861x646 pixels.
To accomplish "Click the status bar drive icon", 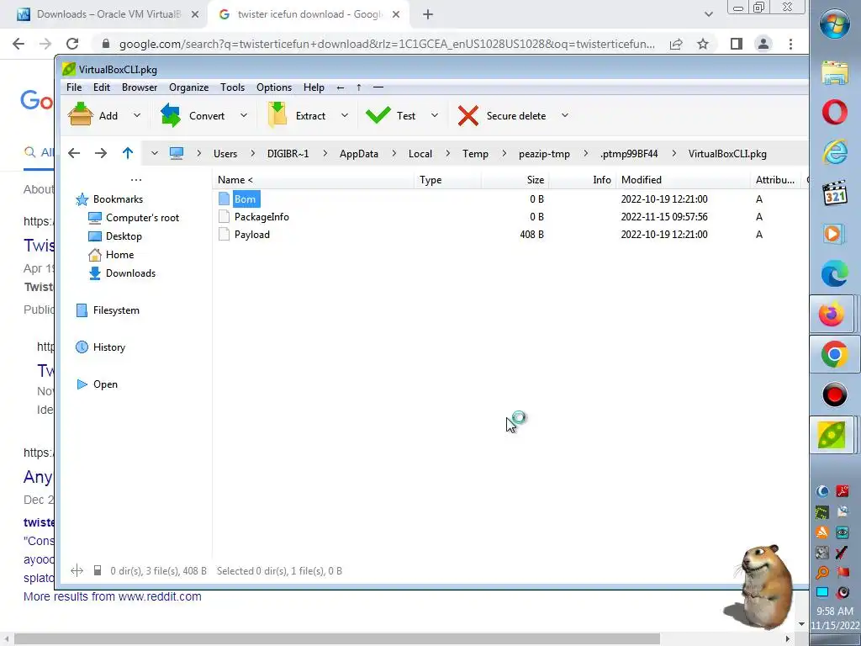I will click(x=98, y=571).
